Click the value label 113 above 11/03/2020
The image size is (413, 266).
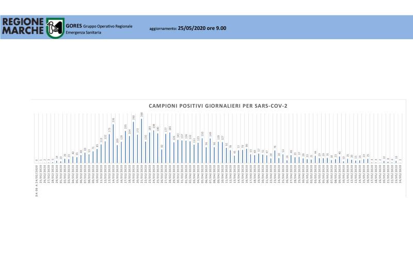101,140
